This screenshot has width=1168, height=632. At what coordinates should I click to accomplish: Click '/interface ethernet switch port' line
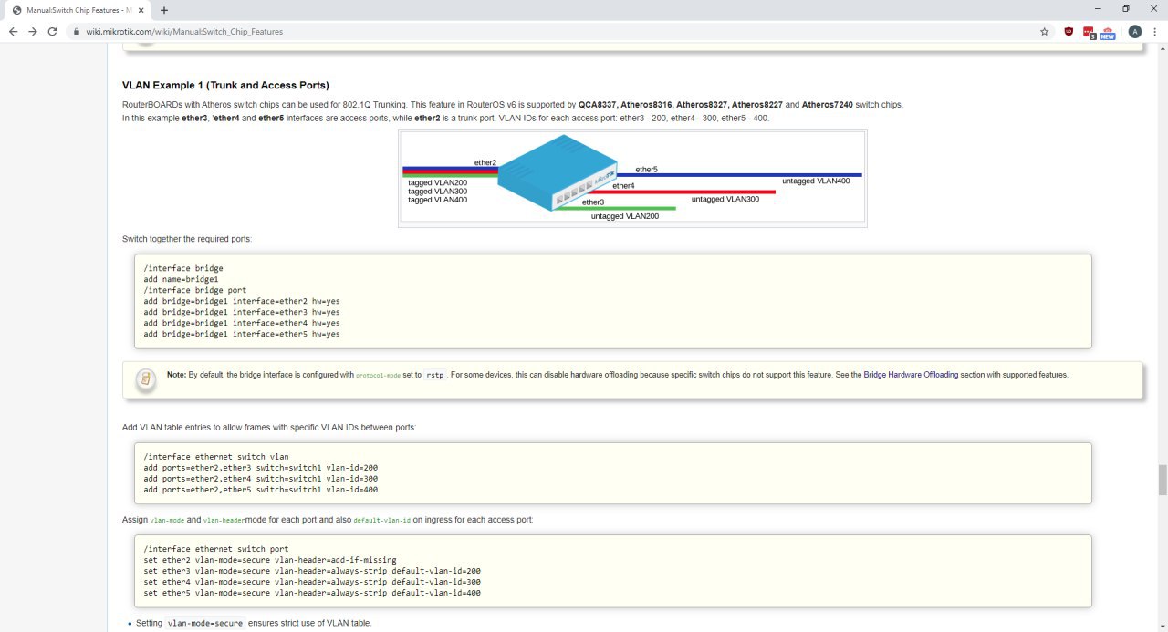216,549
